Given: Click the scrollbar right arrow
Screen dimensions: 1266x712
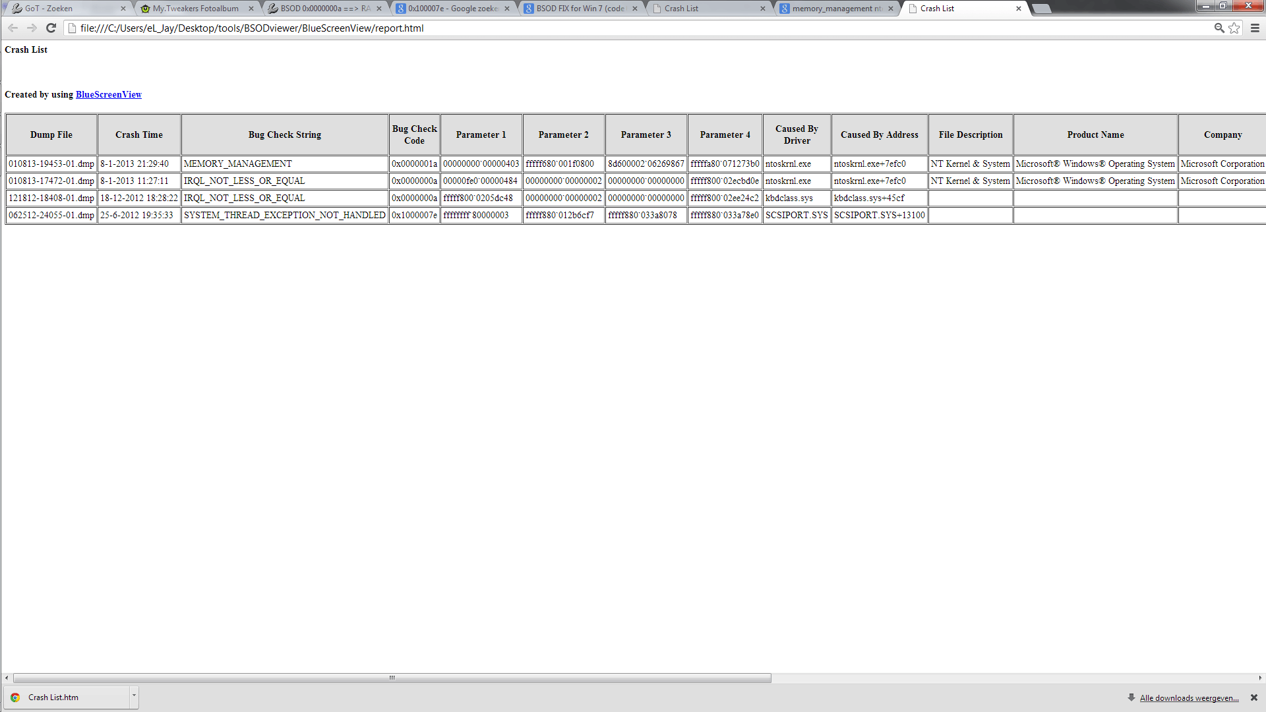Looking at the screenshot, I should 1259,678.
